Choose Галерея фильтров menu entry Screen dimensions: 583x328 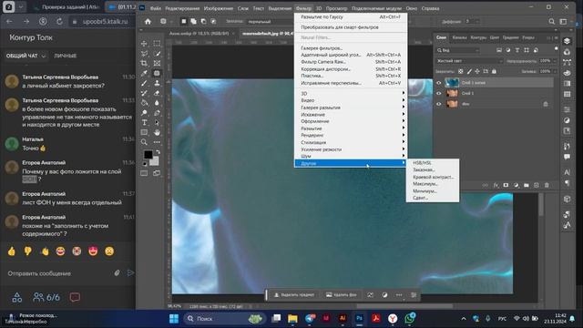tap(351, 48)
